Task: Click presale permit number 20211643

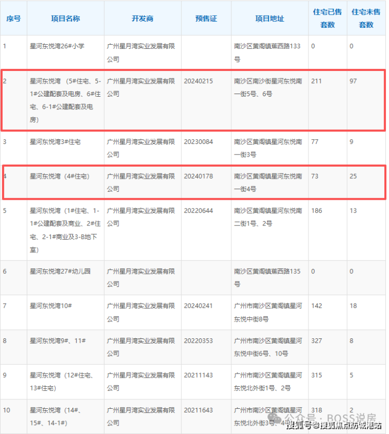Action: tap(199, 410)
